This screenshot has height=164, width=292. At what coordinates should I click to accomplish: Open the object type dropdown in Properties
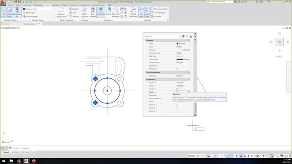(x=162, y=36)
